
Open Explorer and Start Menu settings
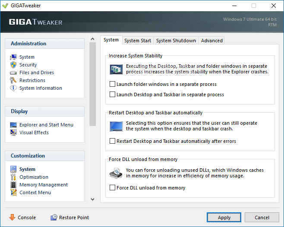(x=46, y=125)
